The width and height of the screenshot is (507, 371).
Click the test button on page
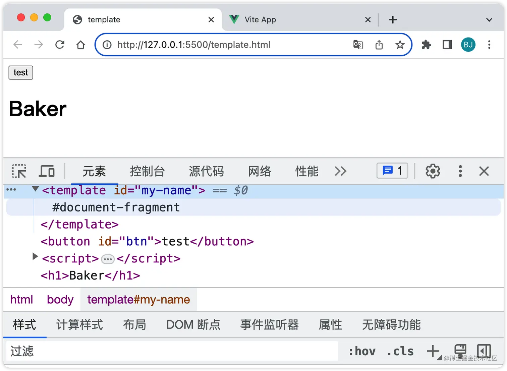(21, 72)
